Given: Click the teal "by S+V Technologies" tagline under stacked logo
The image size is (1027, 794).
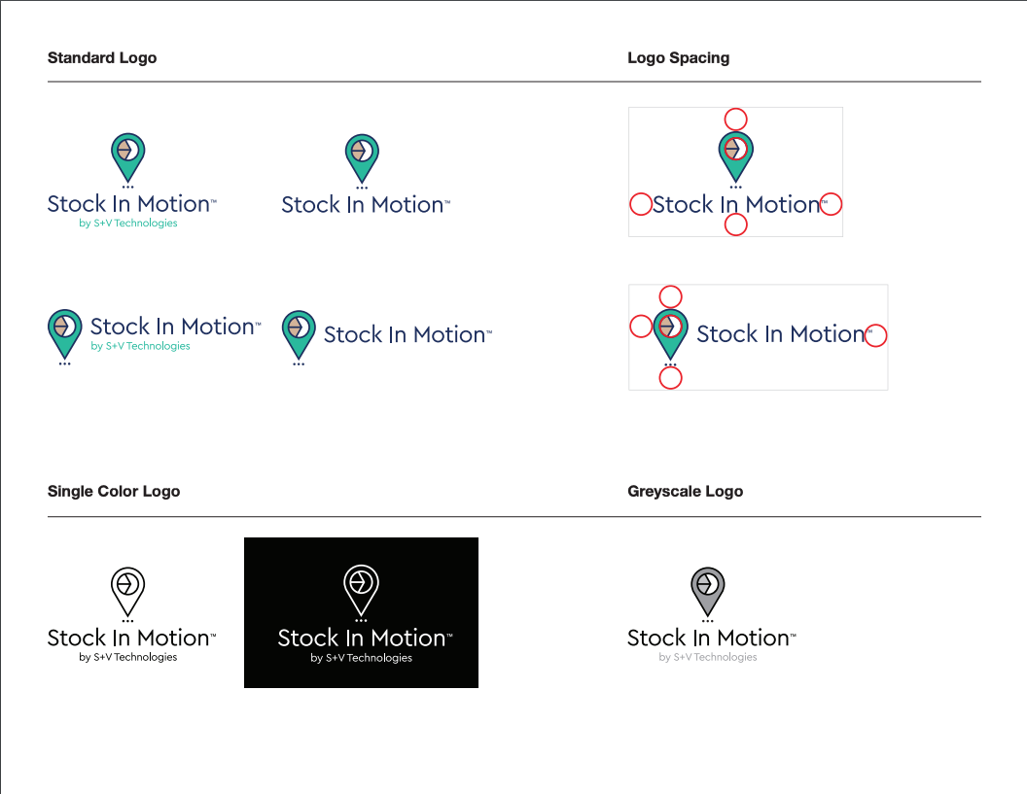Looking at the screenshot, I should (x=127, y=224).
